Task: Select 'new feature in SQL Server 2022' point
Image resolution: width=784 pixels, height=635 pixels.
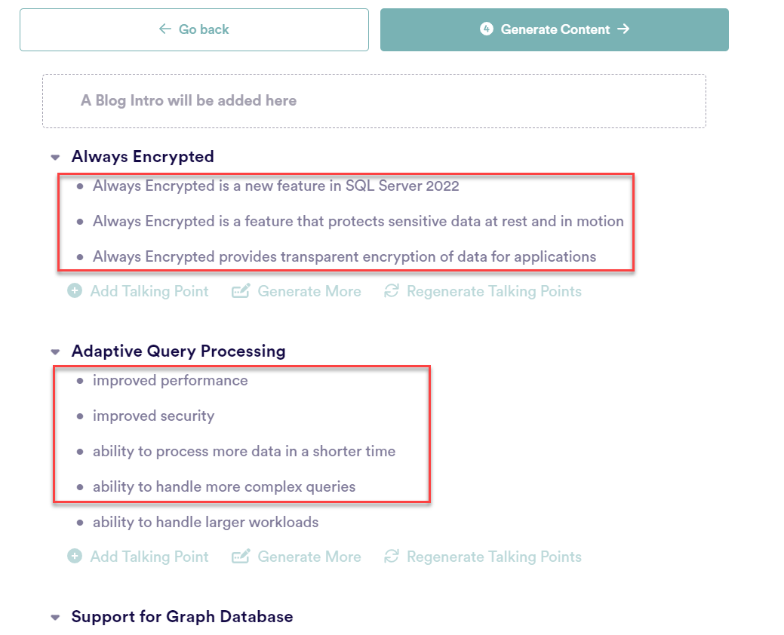Action: coord(275,186)
